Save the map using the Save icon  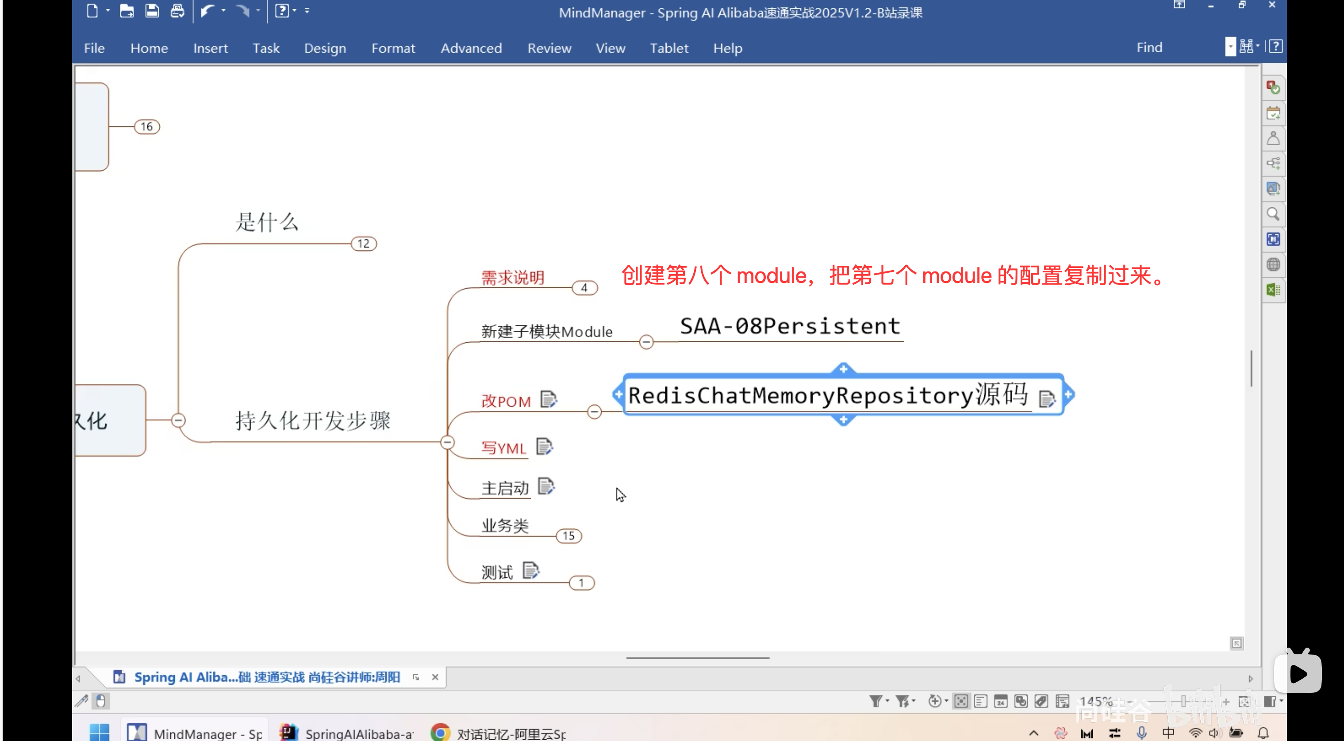click(152, 11)
